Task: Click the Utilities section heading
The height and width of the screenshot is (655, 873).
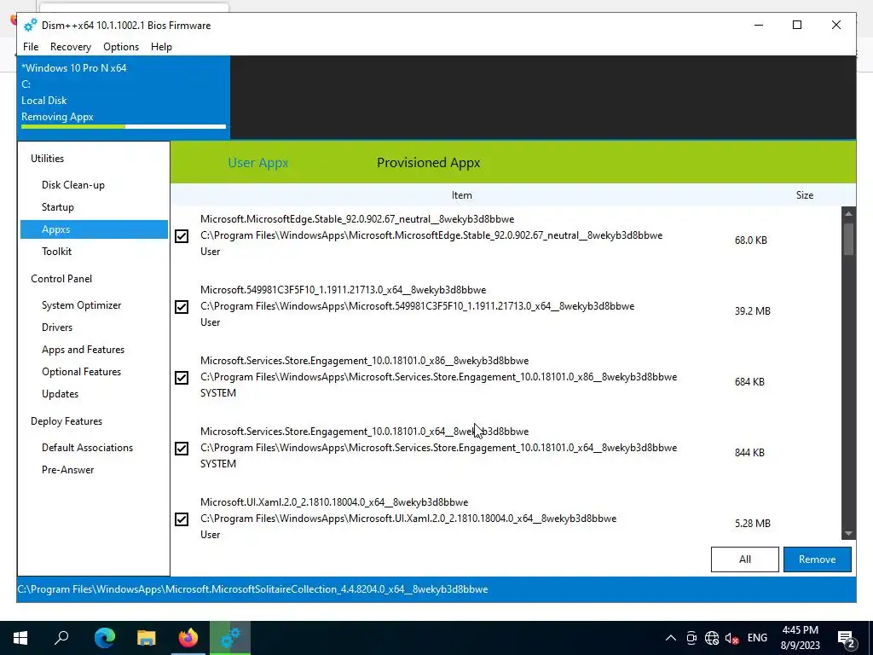Action: point(48,159)
